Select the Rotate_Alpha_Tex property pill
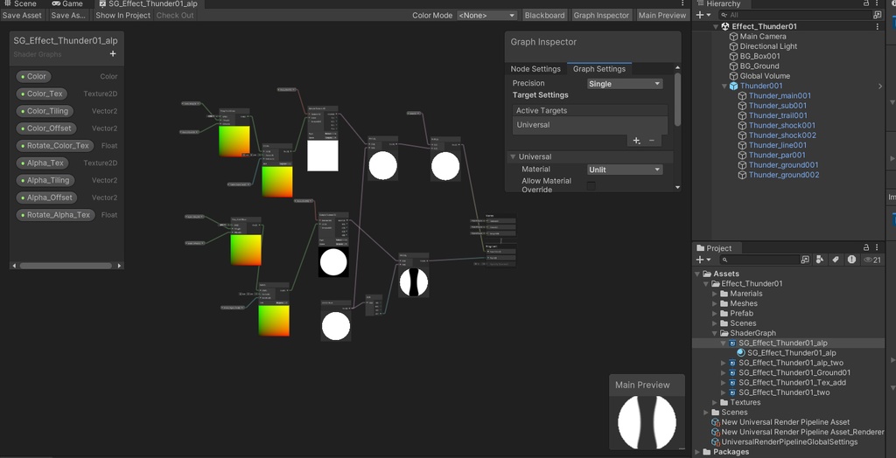This screenshot has height=458, width=896. click(x=55, y=215)
